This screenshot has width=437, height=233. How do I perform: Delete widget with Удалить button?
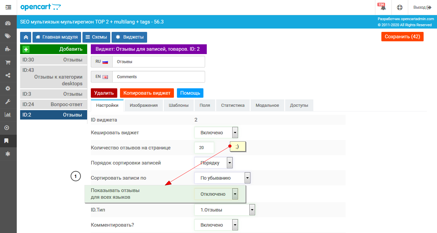[x=104, y=93]
